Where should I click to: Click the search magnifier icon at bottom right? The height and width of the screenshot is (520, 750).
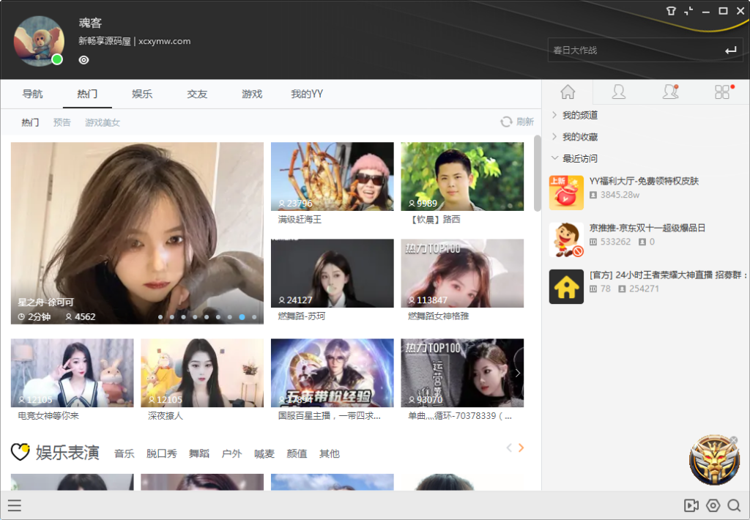[734, 505]
